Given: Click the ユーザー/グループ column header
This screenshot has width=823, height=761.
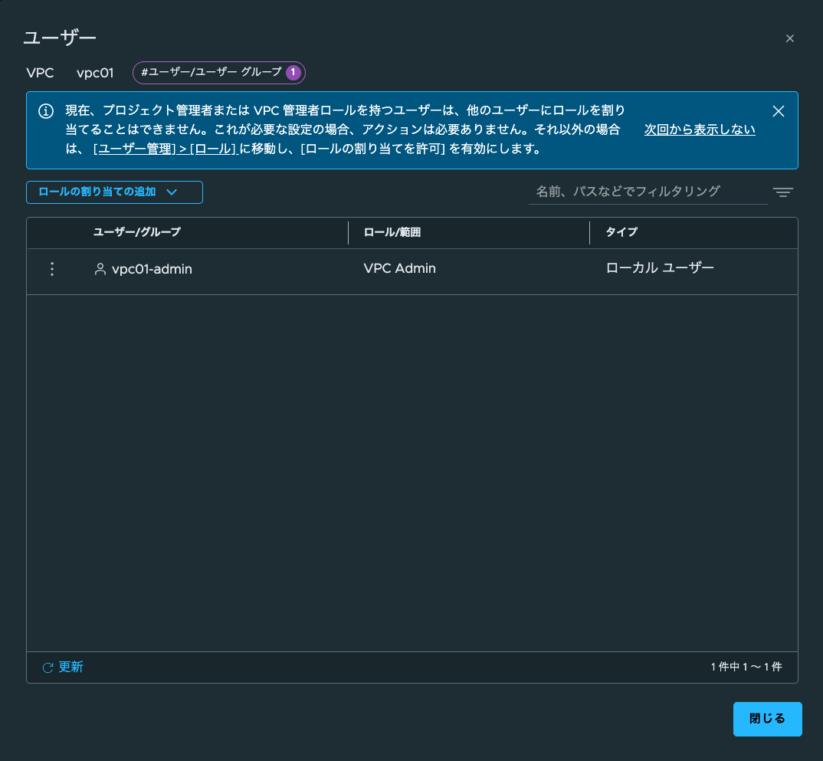Looking at the screenshot, I should pyautogui.click(x=137, y=232).
